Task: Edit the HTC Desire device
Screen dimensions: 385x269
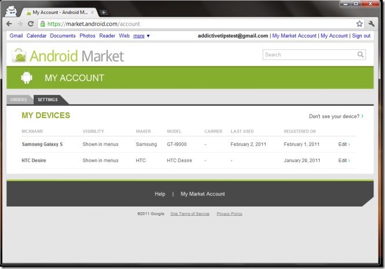Action: click(x=344, y=160)
